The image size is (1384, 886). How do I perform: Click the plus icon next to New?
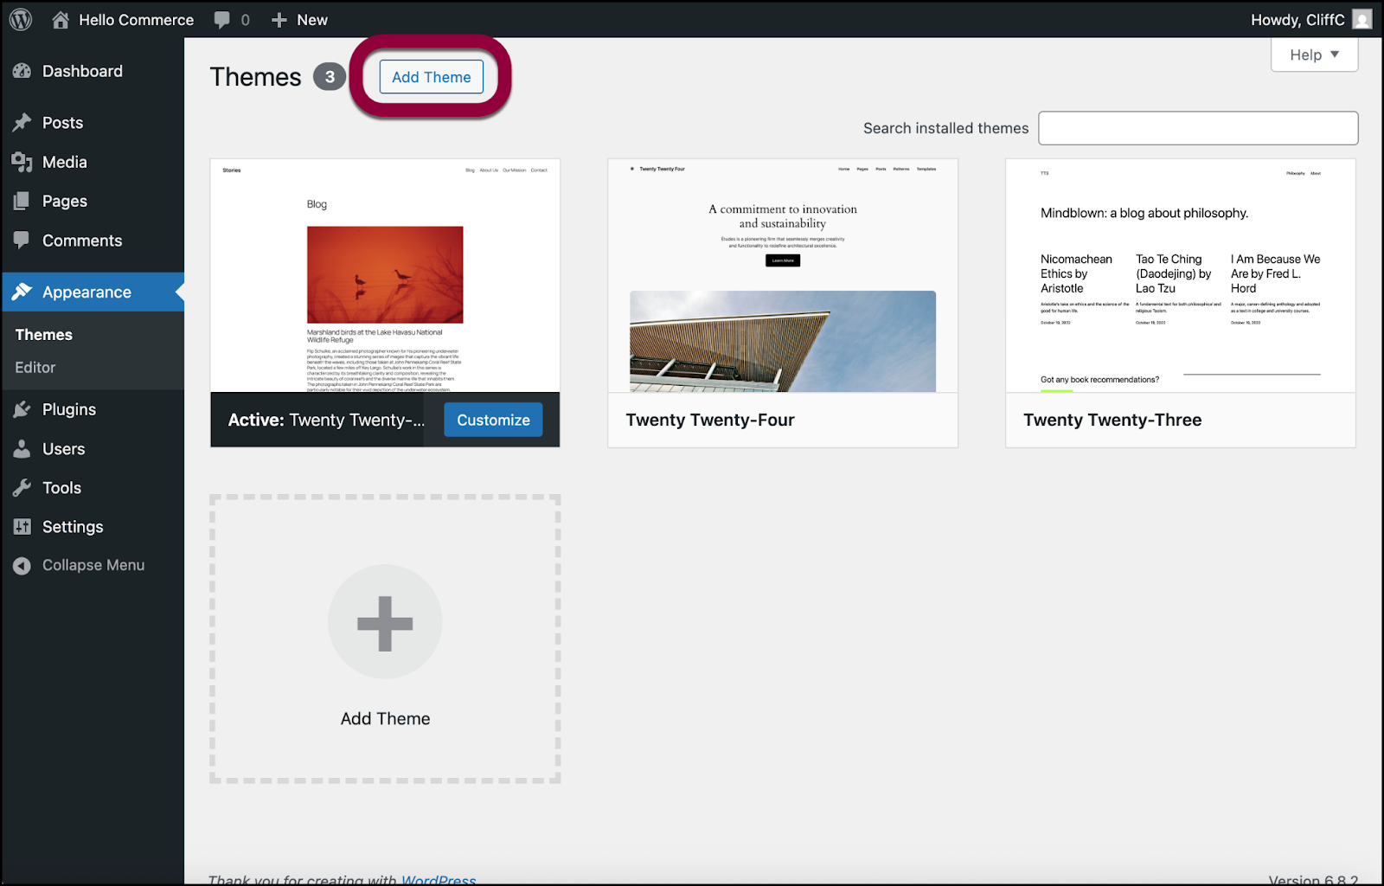click(x=279, y=20)
